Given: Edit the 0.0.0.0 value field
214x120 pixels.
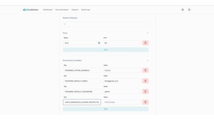Looking at the screenshot, I should pyautogui.click(x=121, y=70).
